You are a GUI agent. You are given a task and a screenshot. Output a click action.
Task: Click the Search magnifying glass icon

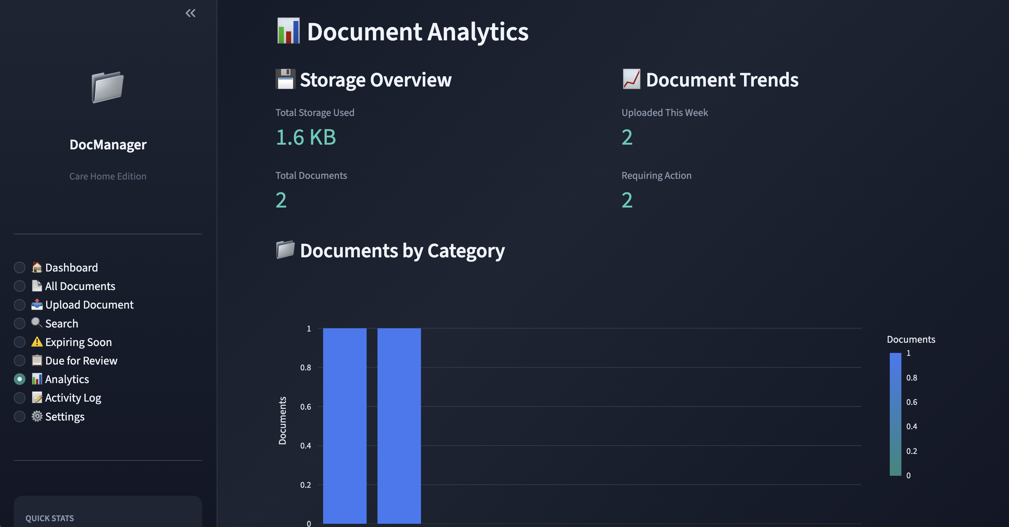pyautogui.click(x=37, y=323)
